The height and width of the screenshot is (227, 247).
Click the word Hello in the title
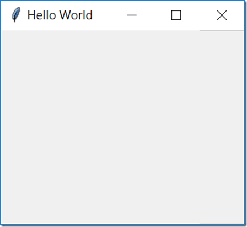(41, 15)
